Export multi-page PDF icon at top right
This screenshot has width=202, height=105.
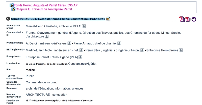pos(182,19)
